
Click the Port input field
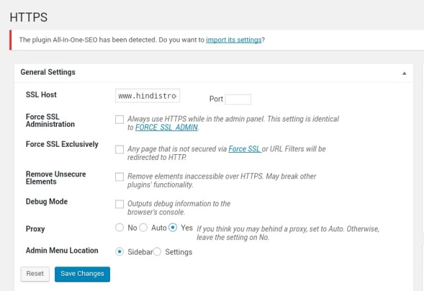pyautogui.click(x=238, y=99)
